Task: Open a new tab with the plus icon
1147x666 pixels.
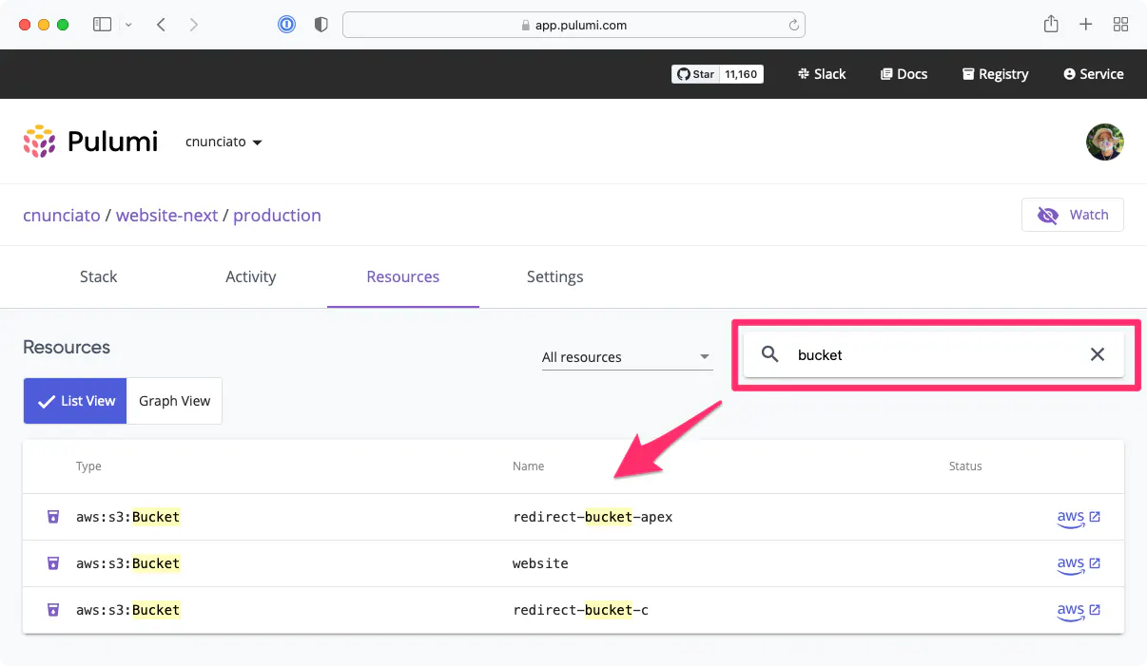Action: (x=1085, y=25)
